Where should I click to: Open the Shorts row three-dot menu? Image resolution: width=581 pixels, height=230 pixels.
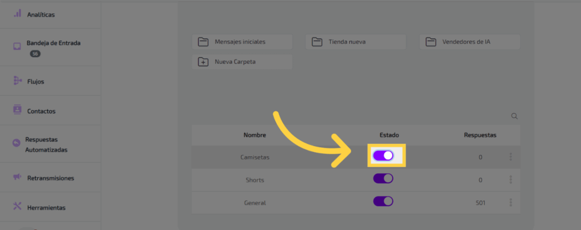[x=511, y=179]
